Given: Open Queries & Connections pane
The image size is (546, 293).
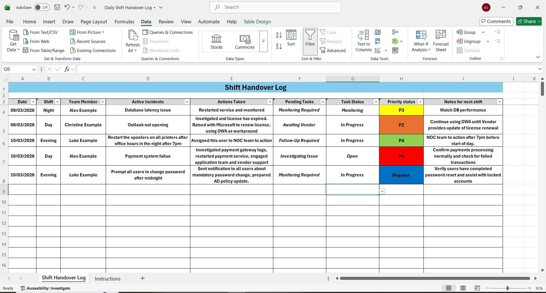Looking at the screenshot, I should click(x=168, y=32).
